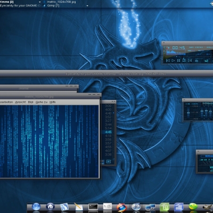This screenshot has width=213, height=213.
Task: Launch the Firefox browser from the dock
Action: (121, 207)
